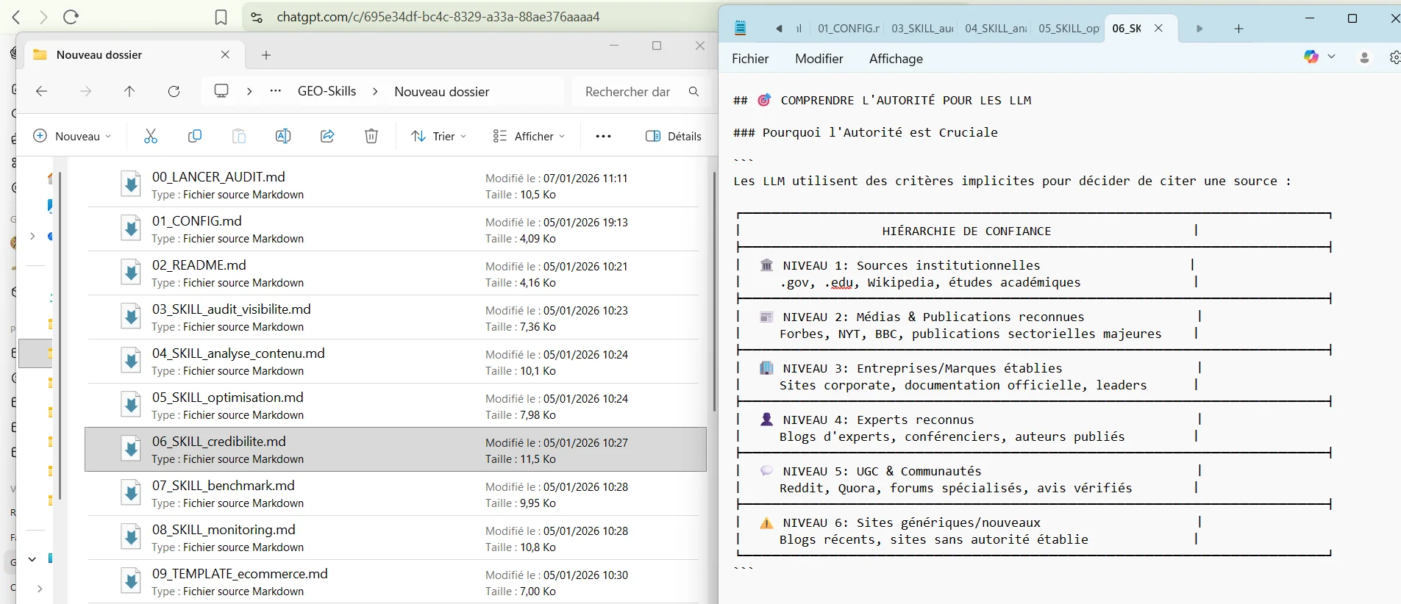Open site settings icon in address bar
Image resolution: width=1401 pixels, height=604 pixels.
tap(257, 17)
